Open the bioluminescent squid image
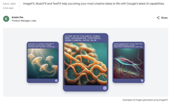Image resolution: width=172 pixels, height=104 pixels. (128, 64)
